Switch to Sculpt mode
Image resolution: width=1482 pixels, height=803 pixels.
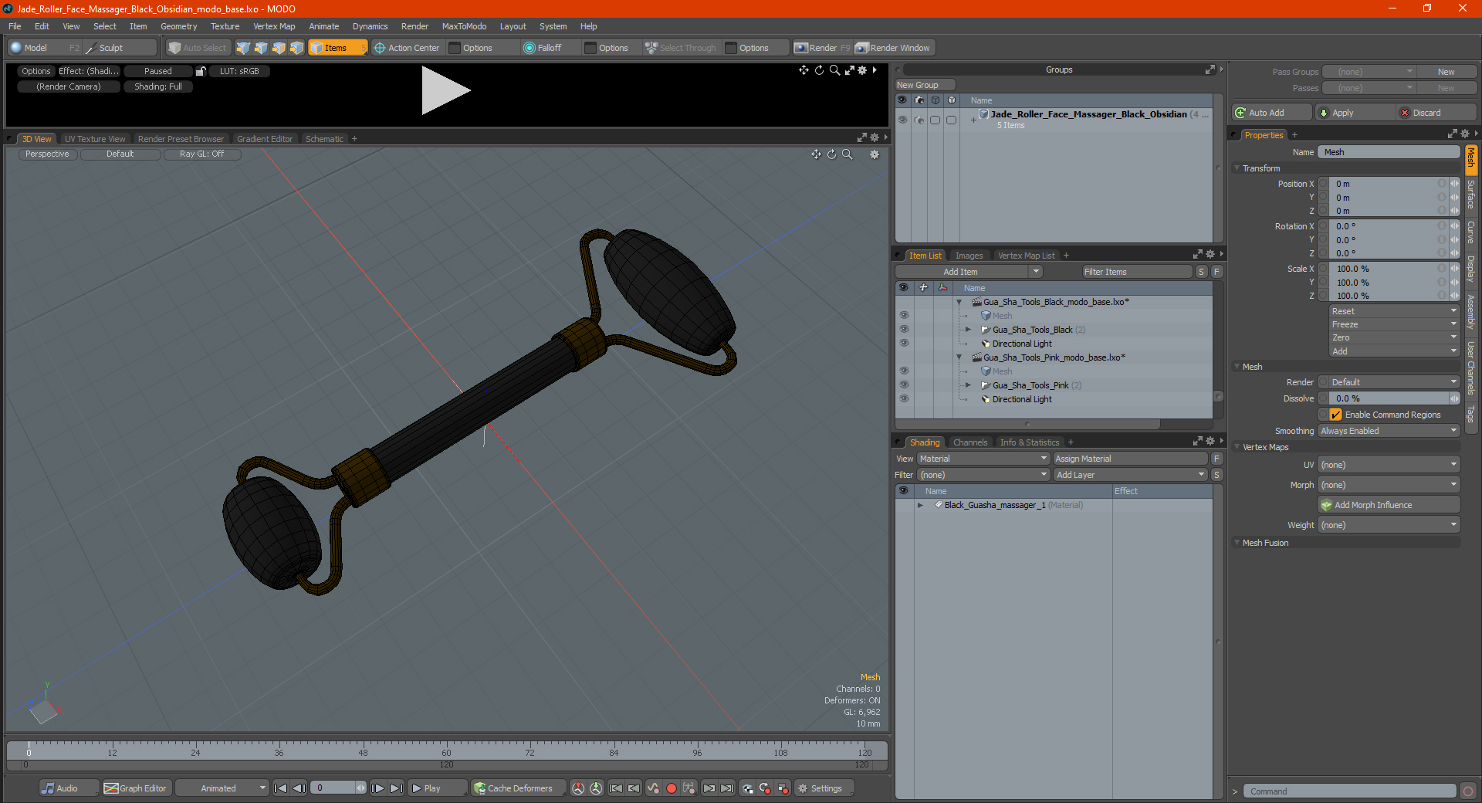120,48
